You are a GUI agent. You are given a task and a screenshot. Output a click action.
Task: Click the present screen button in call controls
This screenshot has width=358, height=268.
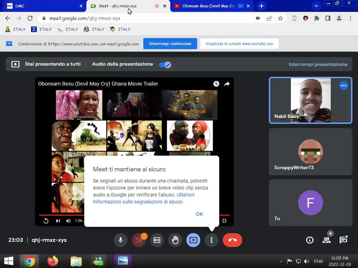click(193, 240)
